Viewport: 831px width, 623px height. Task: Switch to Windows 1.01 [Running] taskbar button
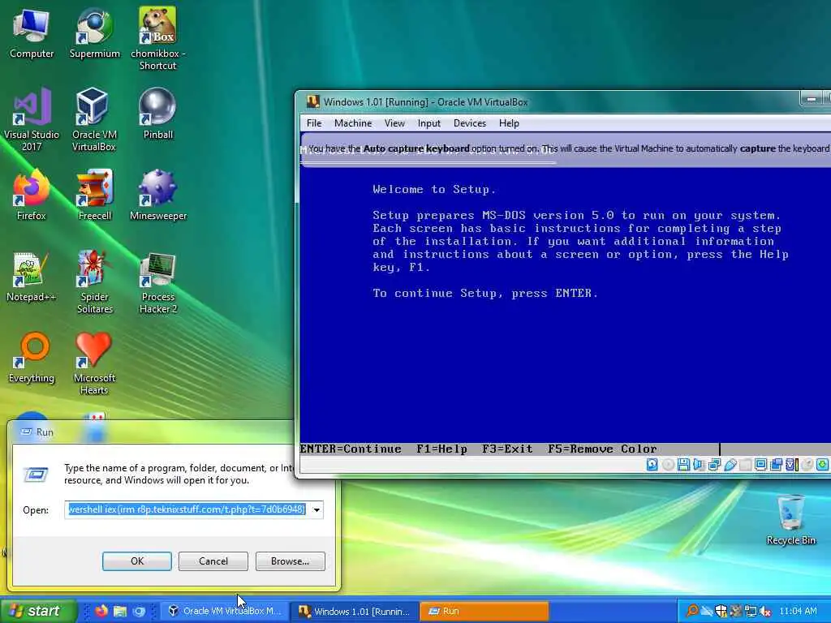coord(355,611)
